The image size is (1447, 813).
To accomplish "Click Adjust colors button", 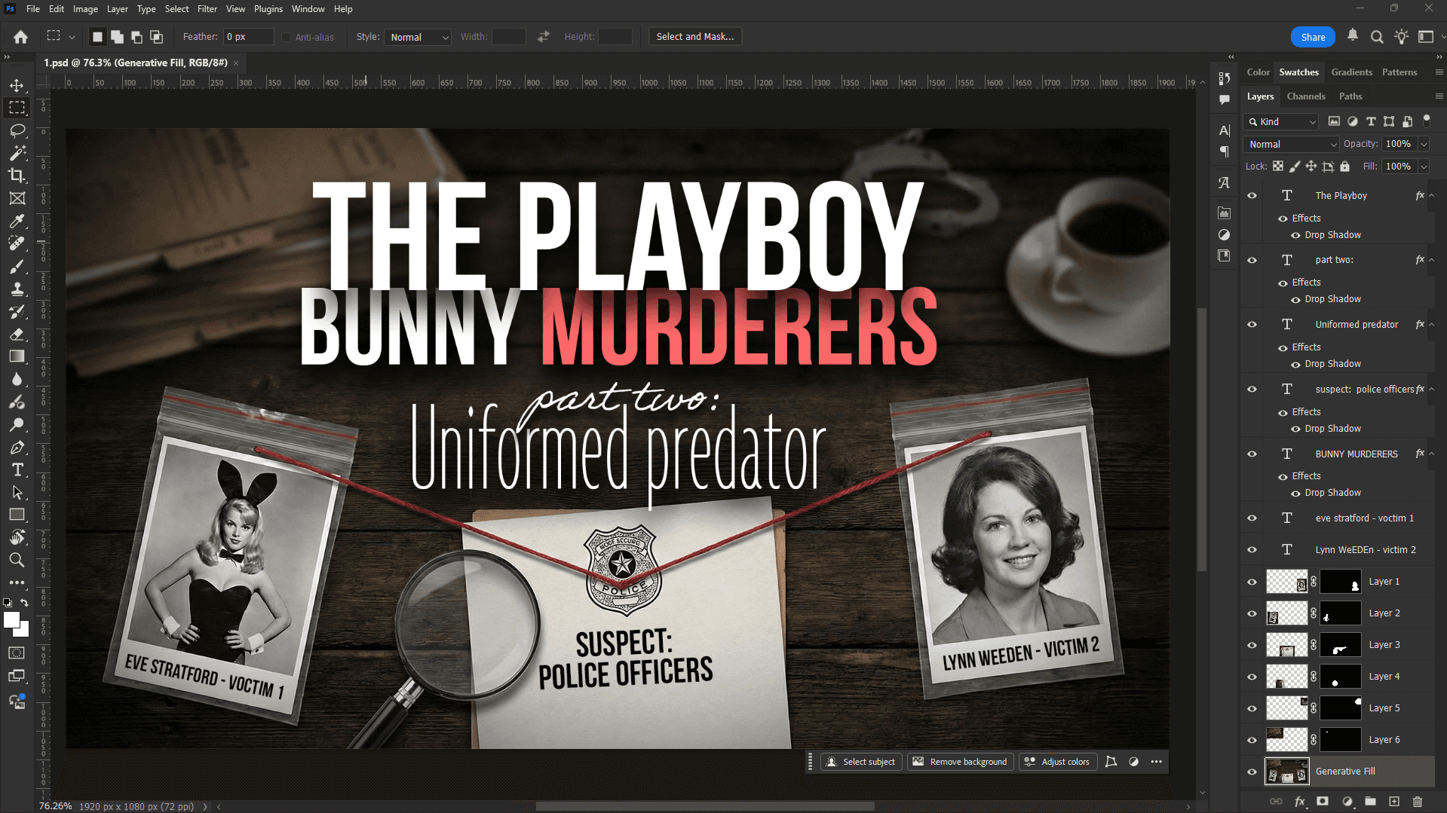I will [x=1057, y=763].
